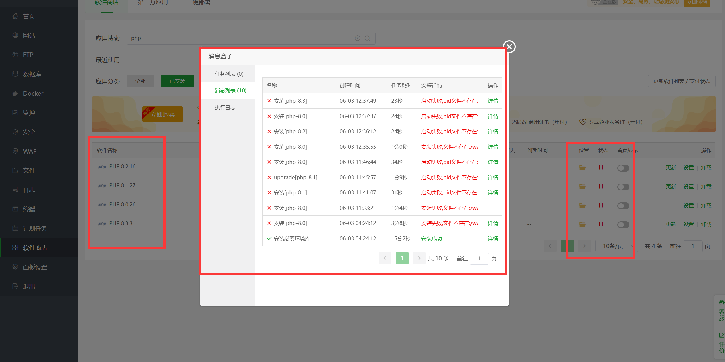Screen dimensions: 725x362
Task: Select the PHP 8.2.16 software name
Action: (122, 166)
